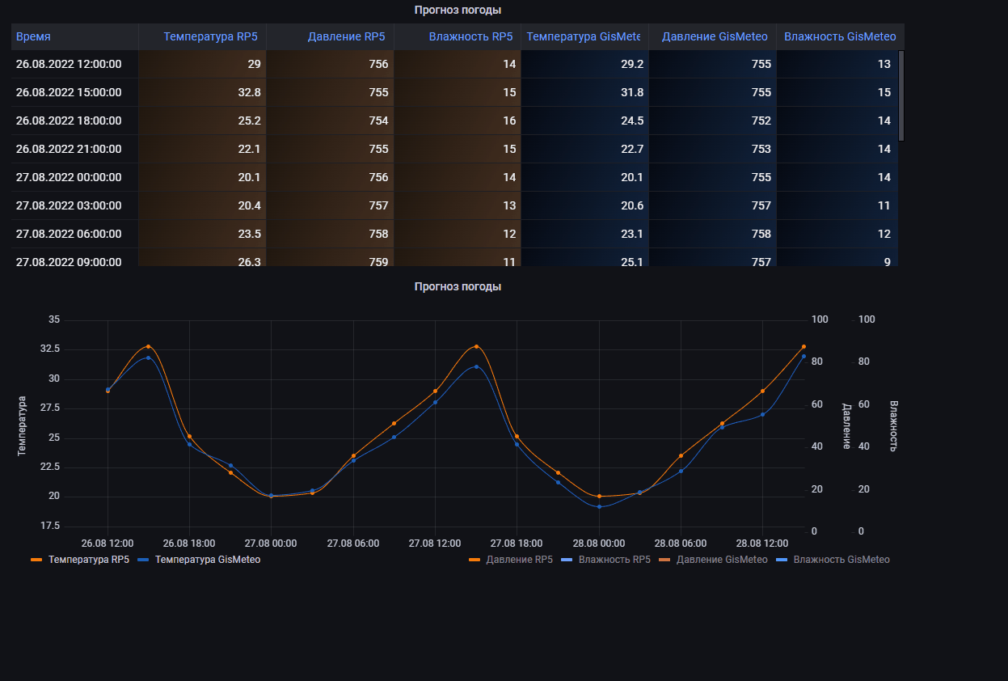Screen dimensions: 1008x681
Task: Toggle "Температура GisMeteo" series label in legend
Action: [208, 560]
